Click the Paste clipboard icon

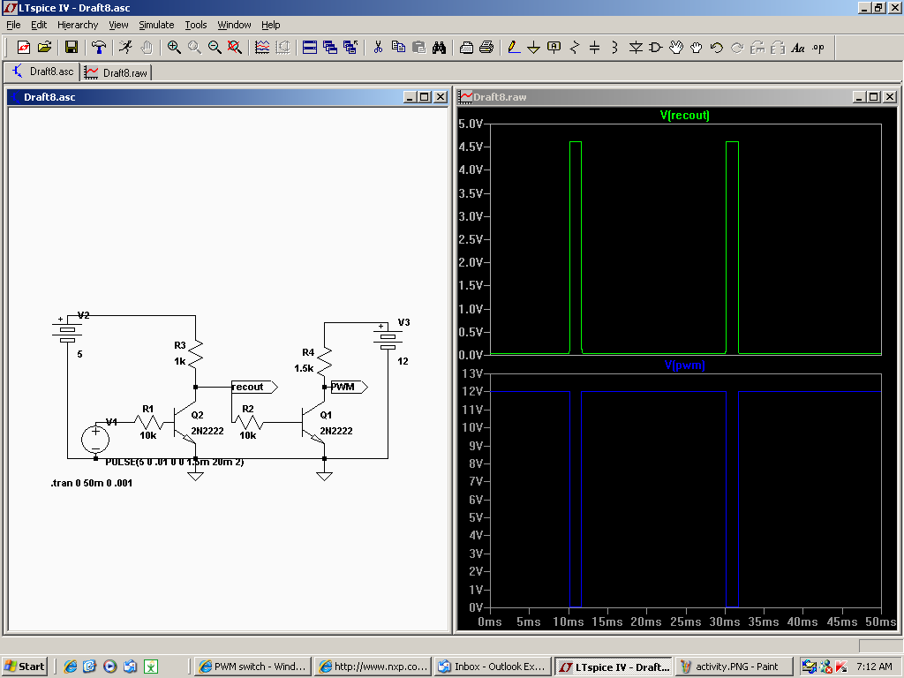[419, 48]
